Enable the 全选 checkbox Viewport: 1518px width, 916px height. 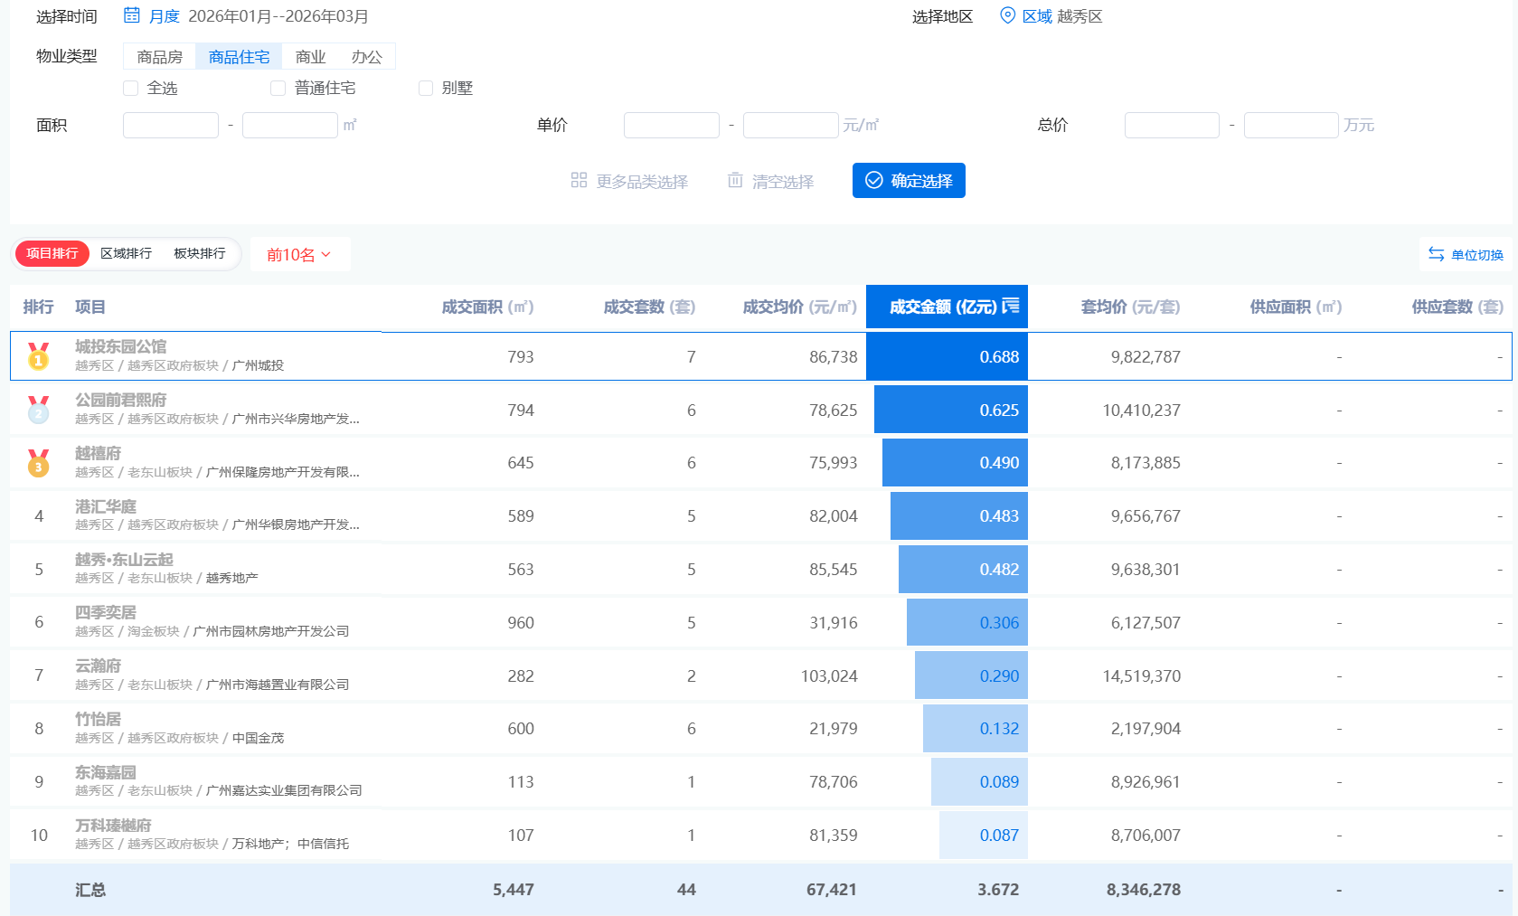pos(131,88)
